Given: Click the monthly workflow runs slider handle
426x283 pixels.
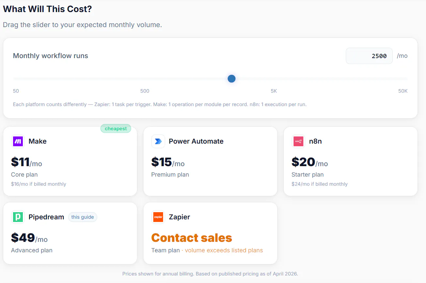Looking at the screenshot, I should pyautogui.click(x=232, y=79).
